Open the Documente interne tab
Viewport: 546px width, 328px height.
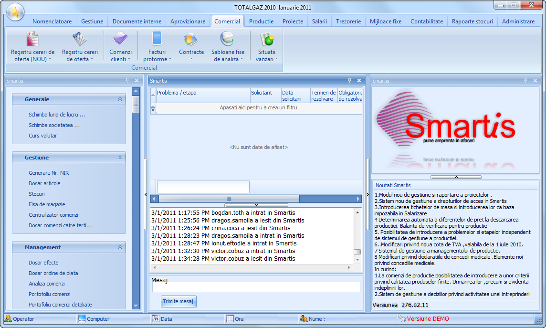pyautogui.click(x=137, y=21)
